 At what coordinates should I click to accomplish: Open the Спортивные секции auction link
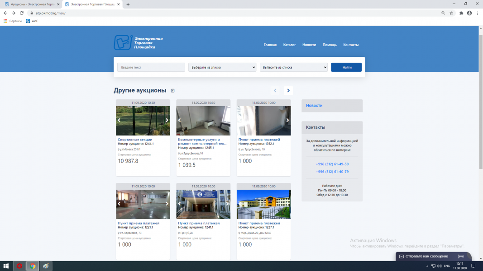pos(135,140)
